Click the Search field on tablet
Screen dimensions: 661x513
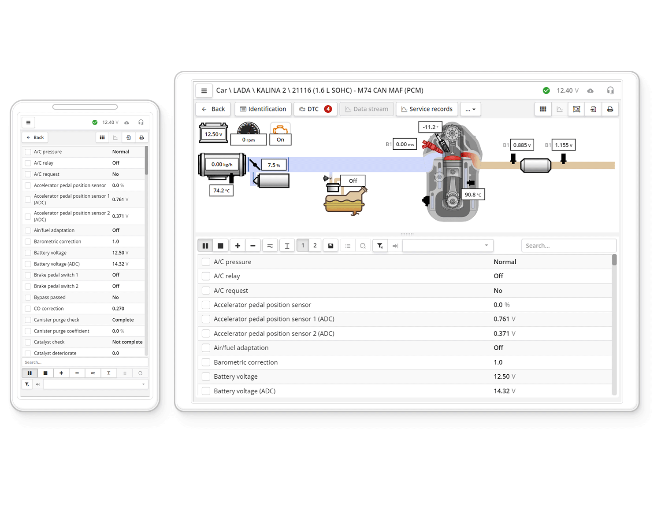(x=568, y=246)
